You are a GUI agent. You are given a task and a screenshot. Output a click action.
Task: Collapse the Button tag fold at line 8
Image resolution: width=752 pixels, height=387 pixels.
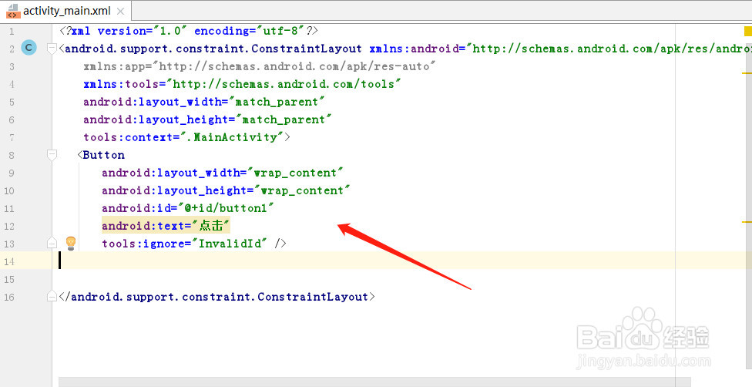coord(52,155)
